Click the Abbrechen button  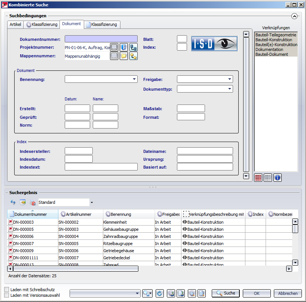coord(288,293)
